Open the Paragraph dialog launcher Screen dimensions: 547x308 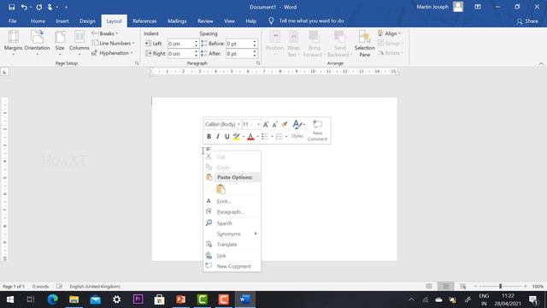point(258,63)
